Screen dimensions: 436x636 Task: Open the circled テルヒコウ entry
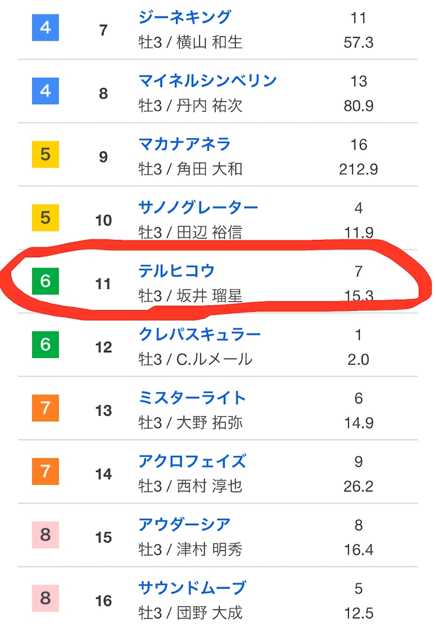click(x=176, y=271)
